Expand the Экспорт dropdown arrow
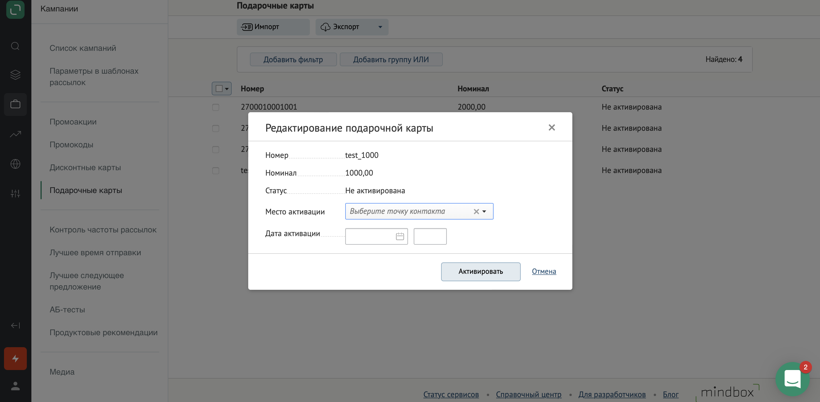Viewport: 820px width, 402px height. click(380, 27)
